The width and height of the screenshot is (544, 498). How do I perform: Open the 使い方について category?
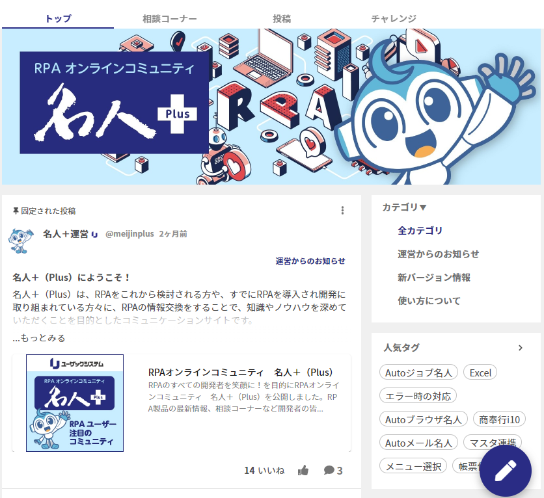pos(429,300)
